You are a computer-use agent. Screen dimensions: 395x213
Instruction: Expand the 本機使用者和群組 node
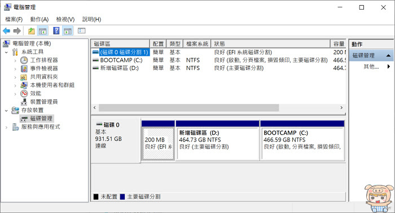pos(15,86)
